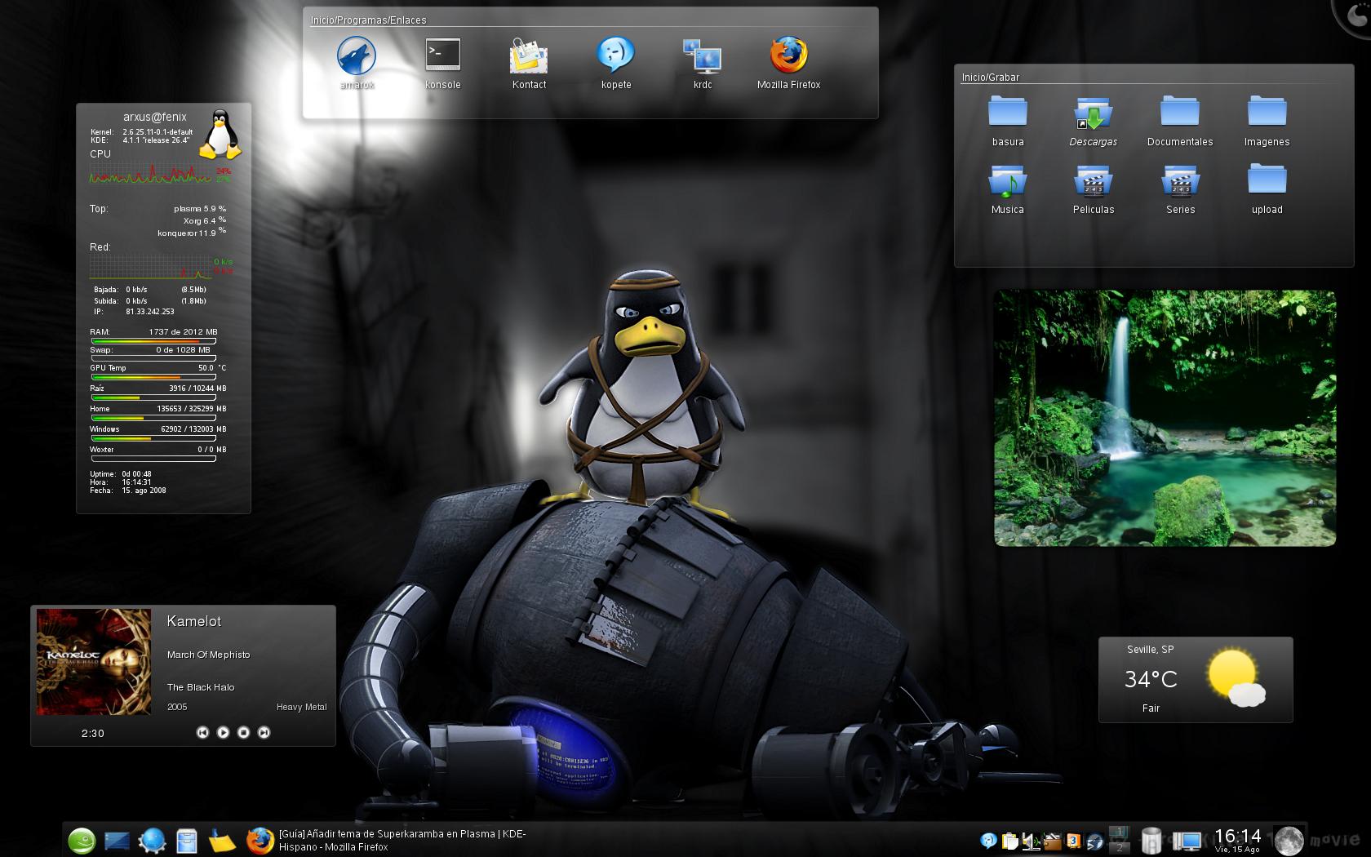Open the green openSUSE application launcher
Image resolution: width=1371 pixels, height=857 pixels.
[82, 840]
